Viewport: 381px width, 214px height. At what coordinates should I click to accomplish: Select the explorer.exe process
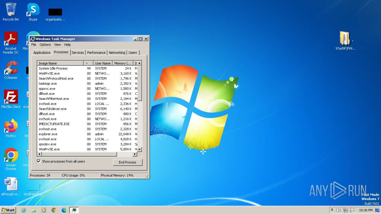pos(87,134)
